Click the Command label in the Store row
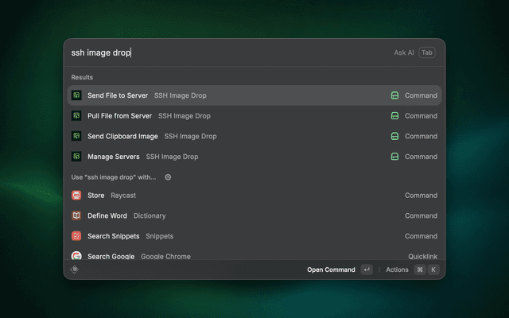Viewport: 509px width, 318px height. click(421, 196)
